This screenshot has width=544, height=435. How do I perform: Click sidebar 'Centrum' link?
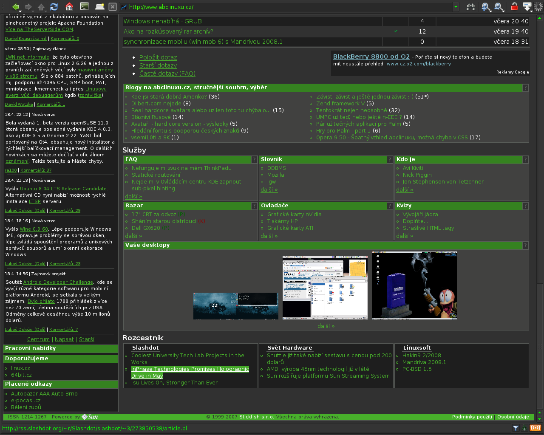pos(38,339)
